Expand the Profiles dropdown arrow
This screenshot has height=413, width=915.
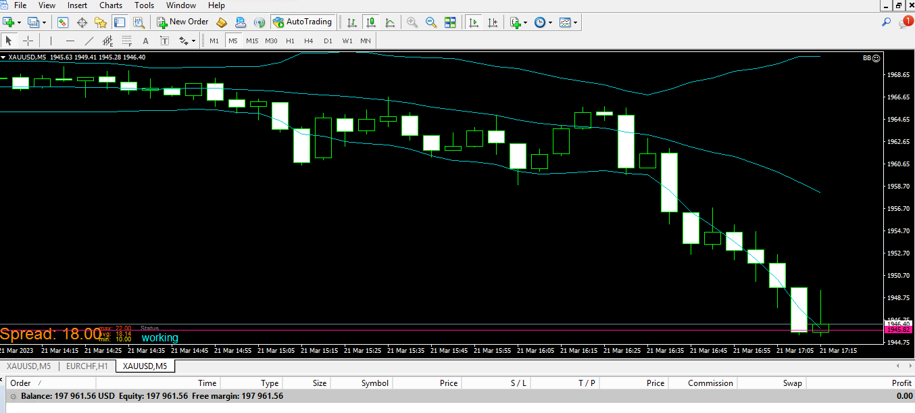(43, 22)
